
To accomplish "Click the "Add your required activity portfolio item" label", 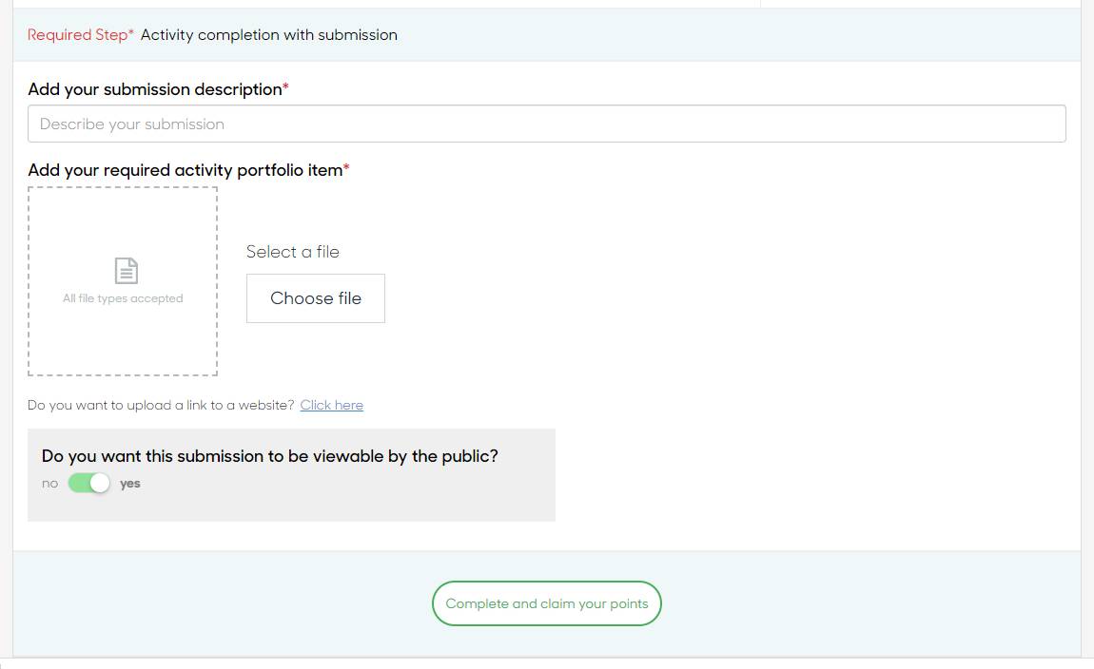I will point(185,170).
